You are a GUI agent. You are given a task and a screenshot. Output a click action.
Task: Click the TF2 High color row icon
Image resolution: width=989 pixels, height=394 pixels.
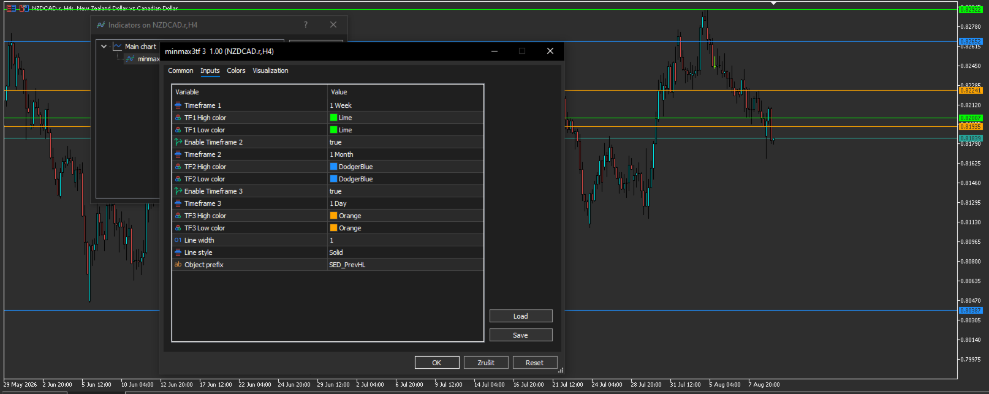(178, 167)
